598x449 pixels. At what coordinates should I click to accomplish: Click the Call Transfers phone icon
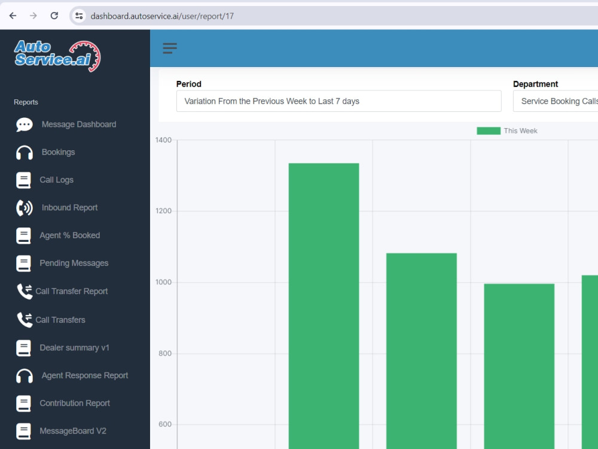(25, 320)
